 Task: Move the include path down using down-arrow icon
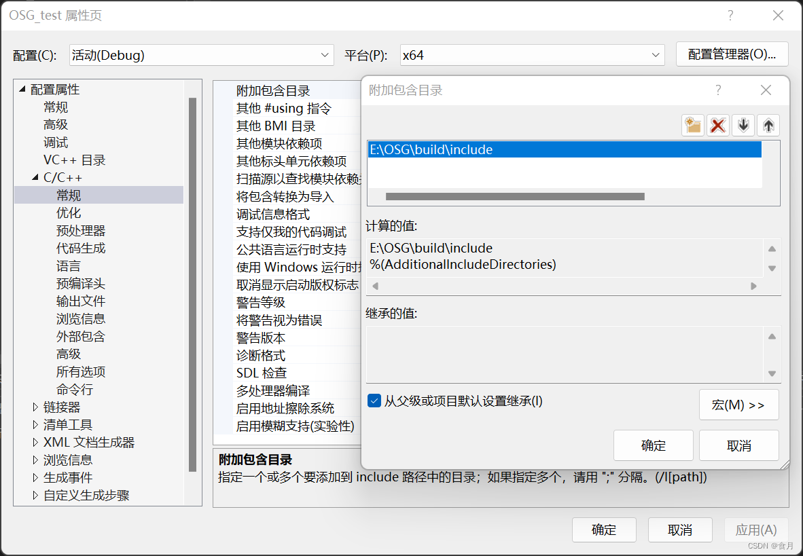point(743,125)
